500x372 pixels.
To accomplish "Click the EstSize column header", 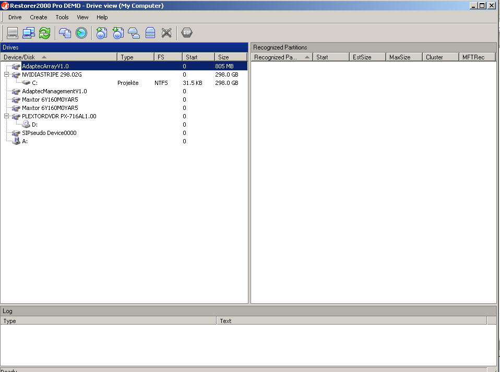I will click(x=367, y=57).
